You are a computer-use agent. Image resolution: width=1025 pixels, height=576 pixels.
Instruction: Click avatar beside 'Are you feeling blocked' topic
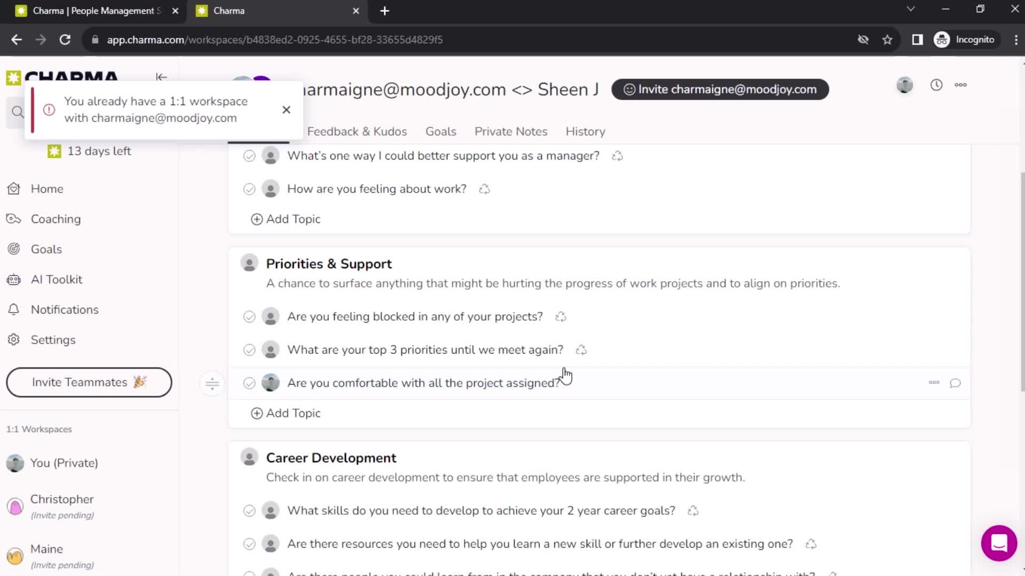coord(271,317)
